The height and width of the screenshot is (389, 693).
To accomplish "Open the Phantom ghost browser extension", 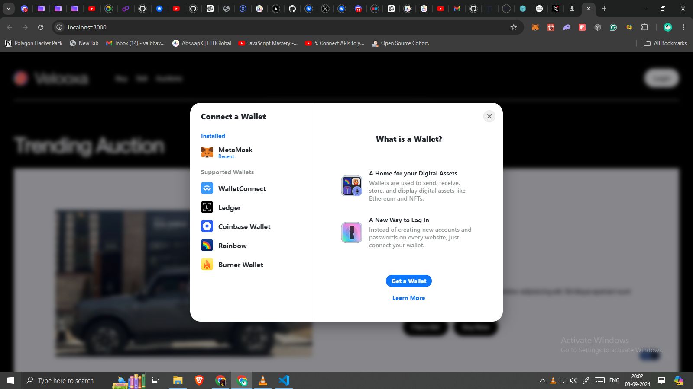I will [567, 27].
